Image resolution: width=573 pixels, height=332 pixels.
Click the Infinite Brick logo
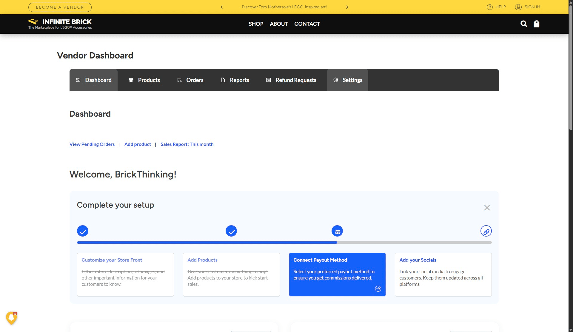click(60, 24)
